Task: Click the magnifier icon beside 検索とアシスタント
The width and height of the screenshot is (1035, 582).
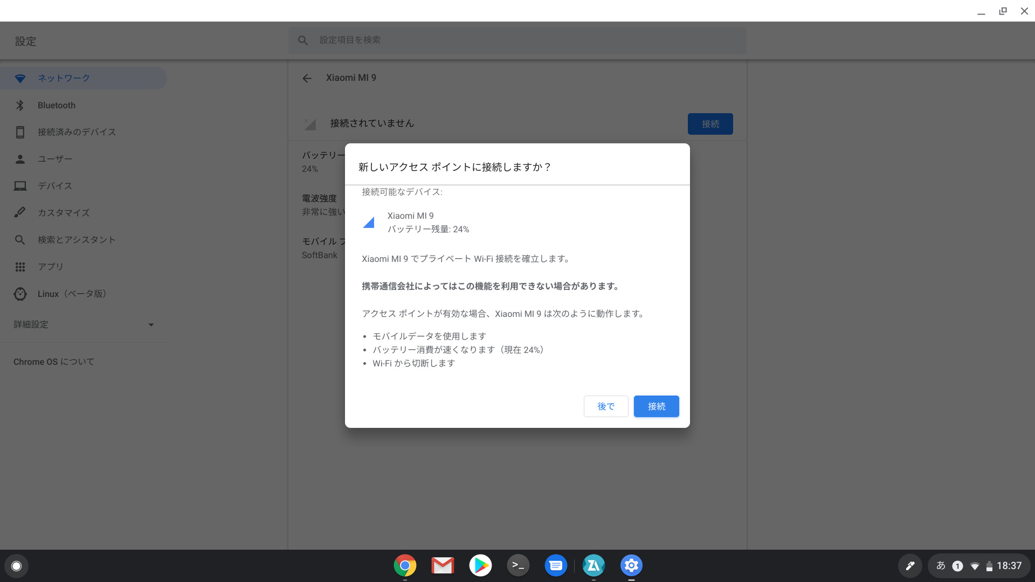Action: [x=20, y=240]
